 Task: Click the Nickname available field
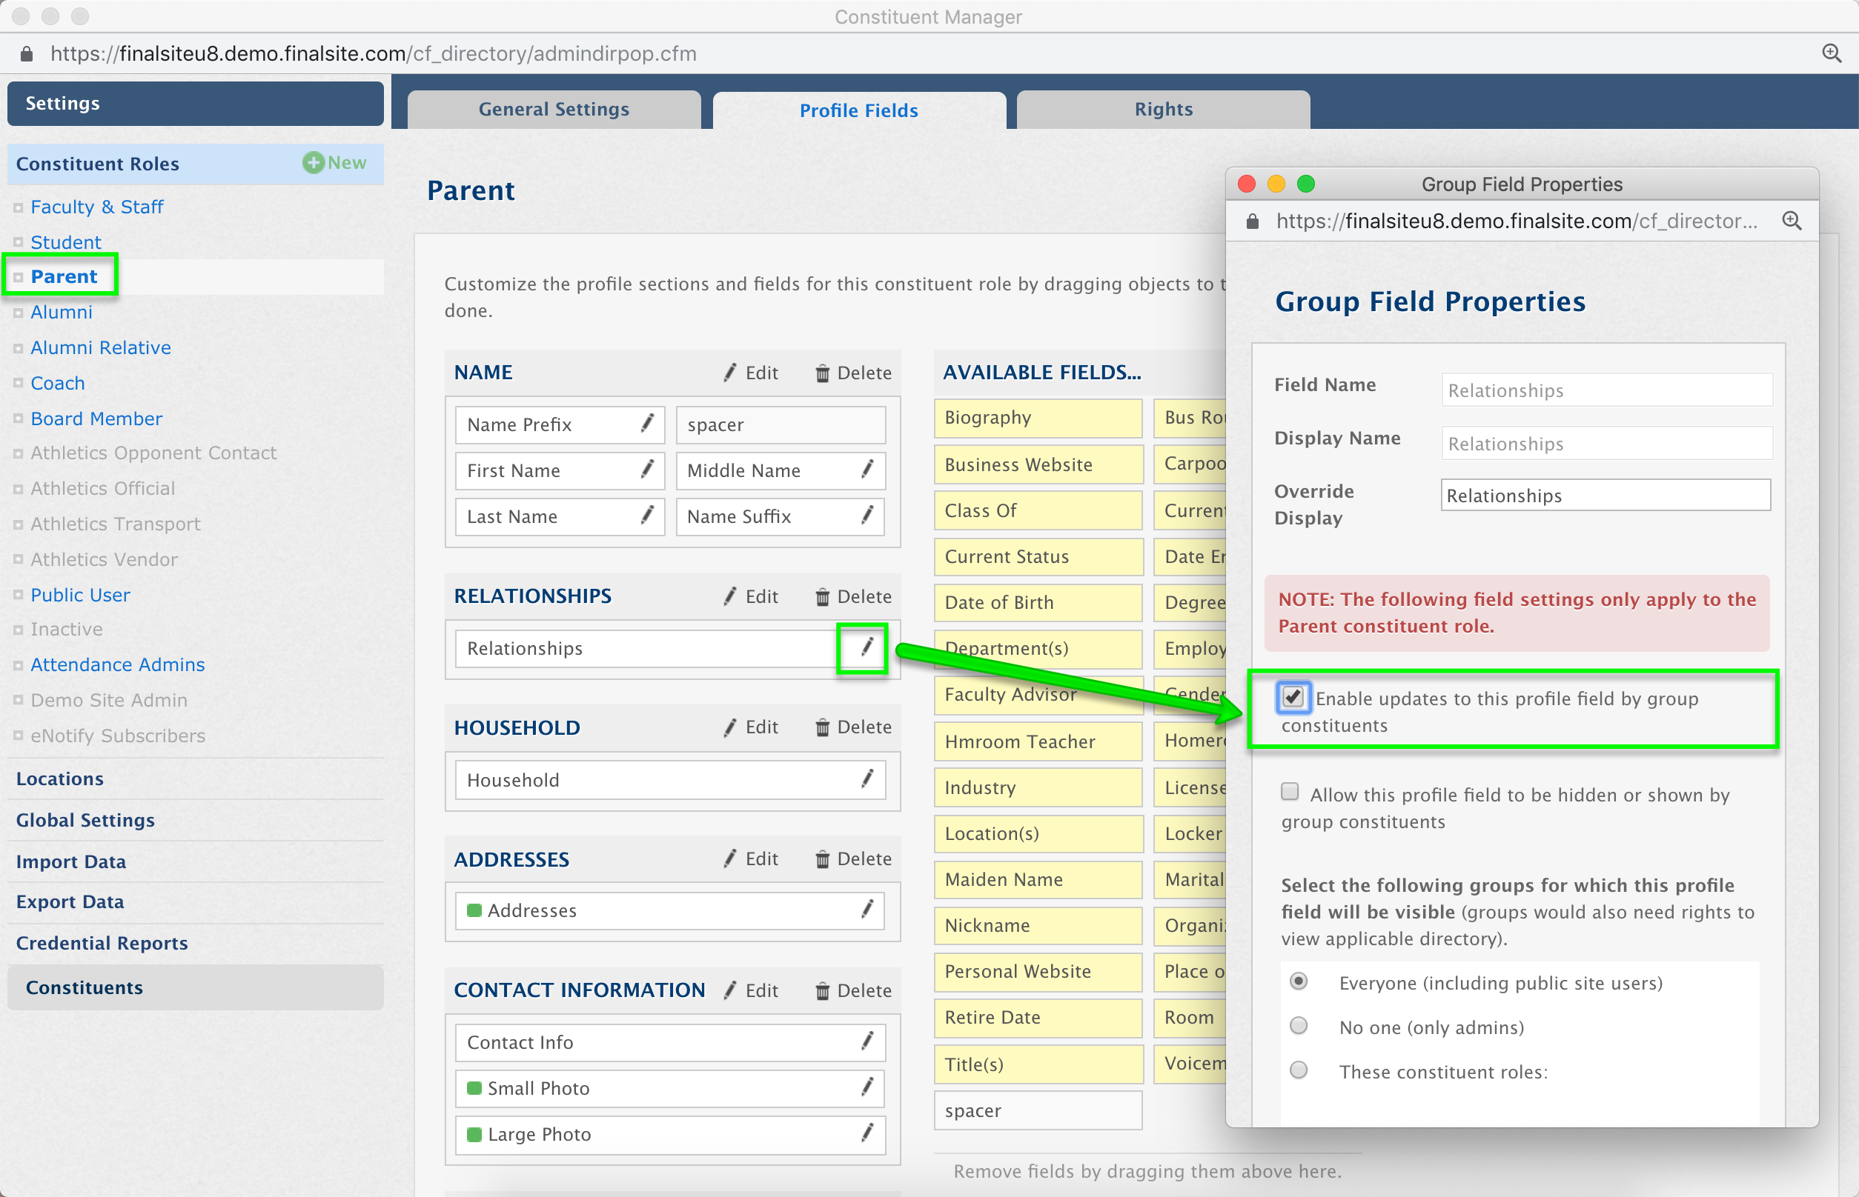(x=1038, y=925)
